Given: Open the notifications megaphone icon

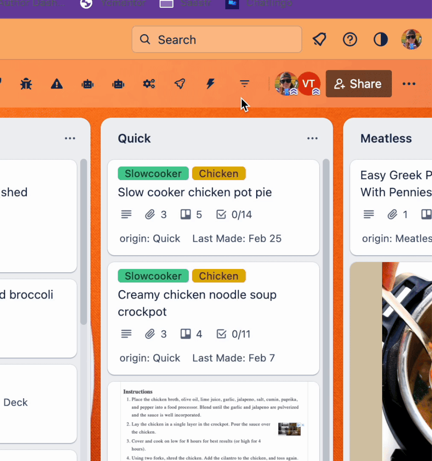Looking at the screenshot, I should [319, 39].
